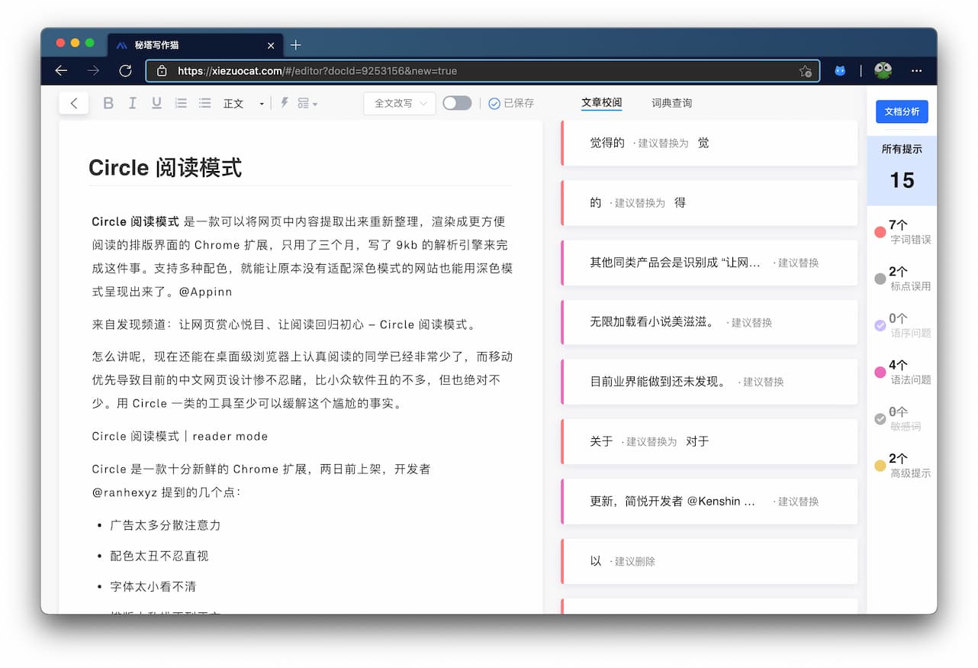
Task: Add page to favorites star icon
Action: [805, 71]
